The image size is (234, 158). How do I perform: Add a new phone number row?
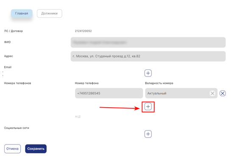coord(148,107)
